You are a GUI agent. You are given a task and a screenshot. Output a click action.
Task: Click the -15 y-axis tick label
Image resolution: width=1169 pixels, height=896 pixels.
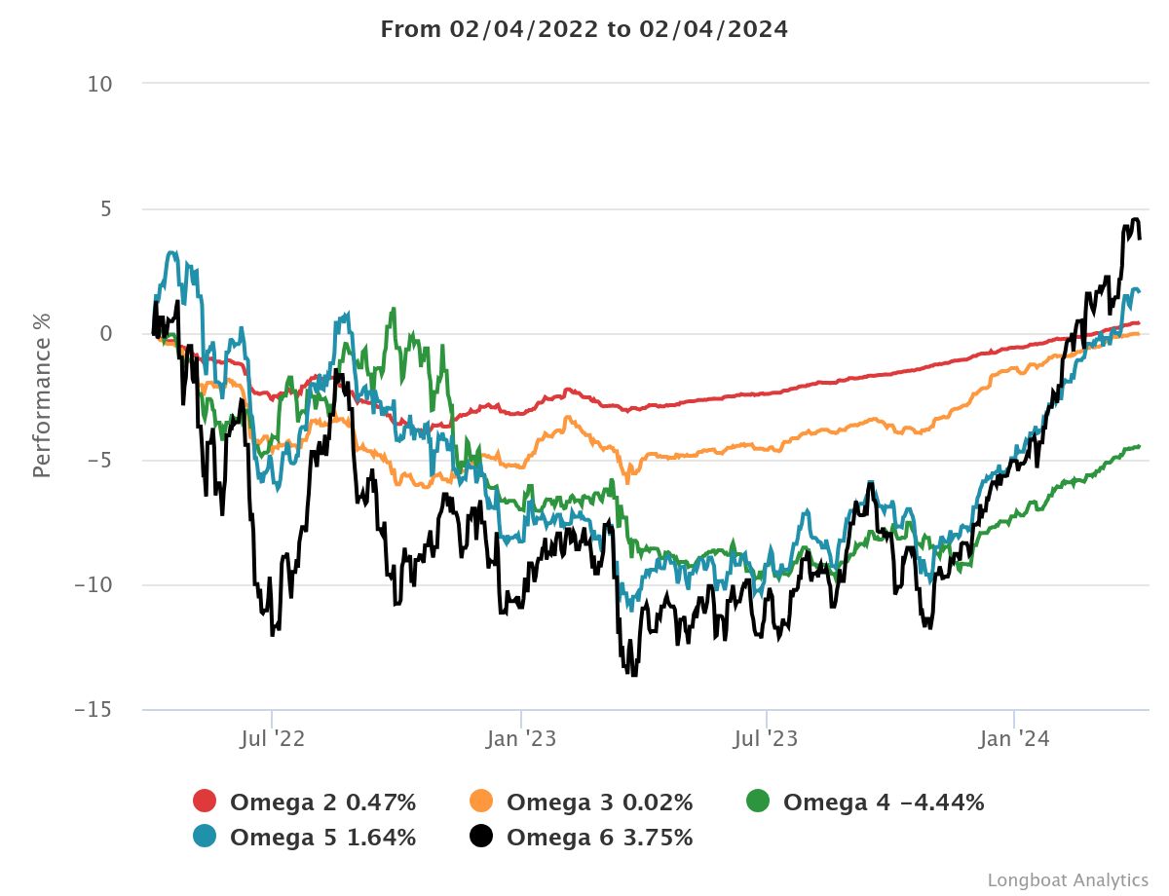(94, 710)
